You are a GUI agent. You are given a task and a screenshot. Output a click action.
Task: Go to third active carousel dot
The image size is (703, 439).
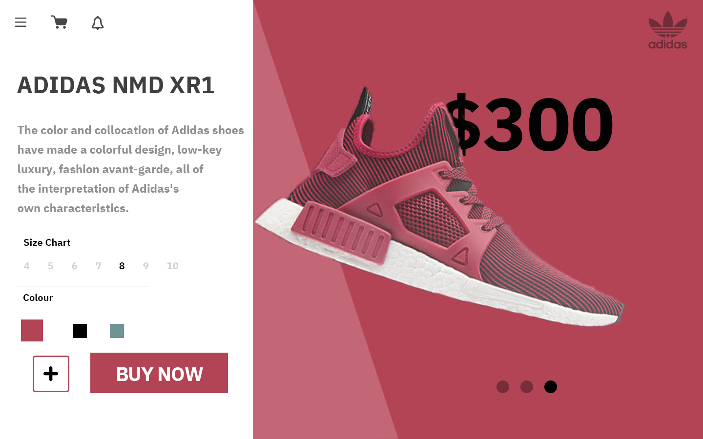tap(551, 387)
